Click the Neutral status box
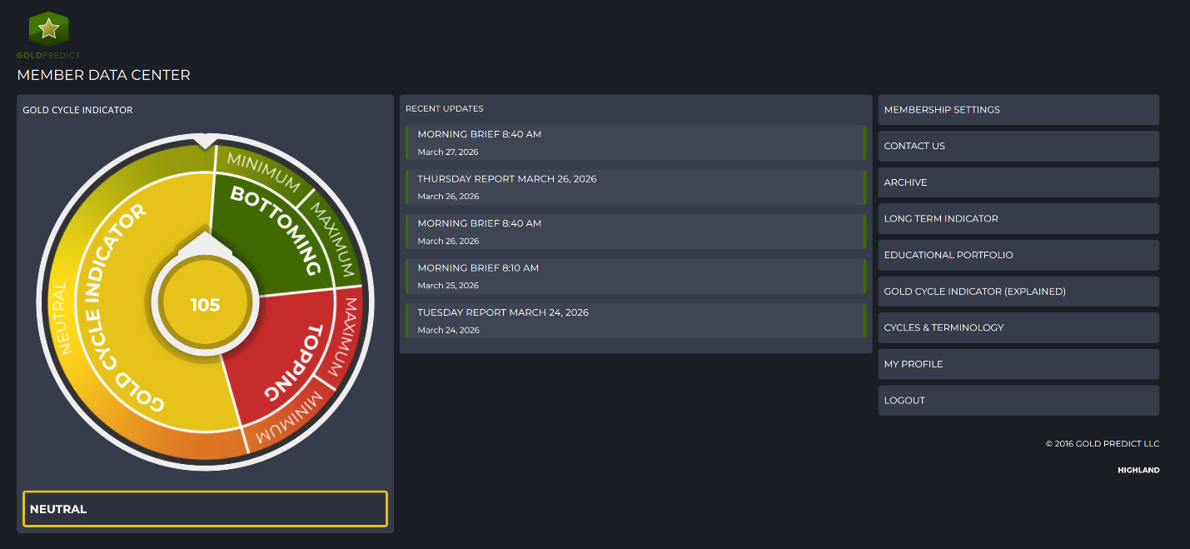Screen dimensions: 1190x549 pos(205,509)
